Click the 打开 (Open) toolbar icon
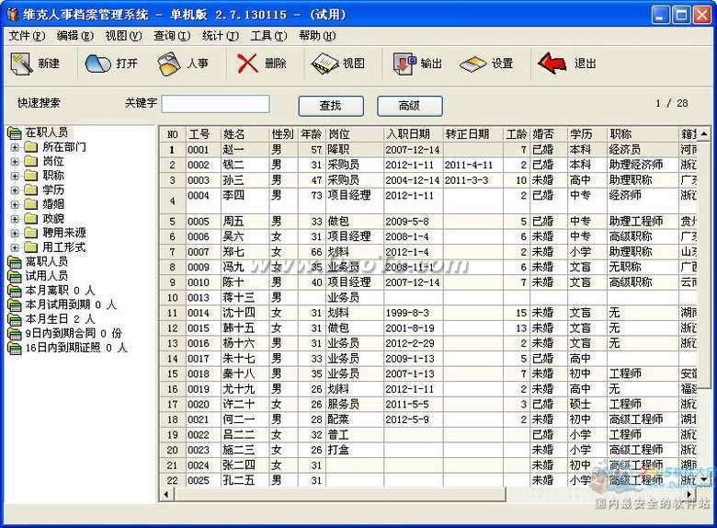This screenshot has height=528, width=717. coord(97,63)
